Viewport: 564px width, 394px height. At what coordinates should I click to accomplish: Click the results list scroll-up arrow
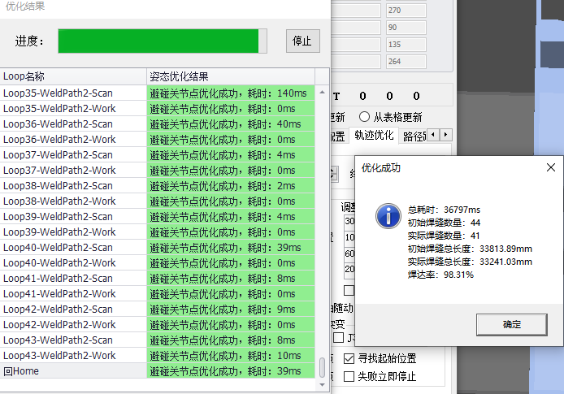coord(322,93)
